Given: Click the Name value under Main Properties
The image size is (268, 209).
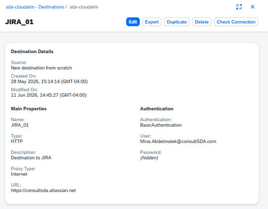Looking at the screenshot, I should click(20, 125).
